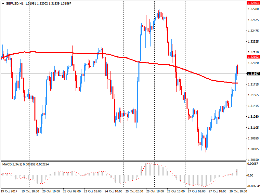Click the 1.32170 price scale value

coord(253,52)
